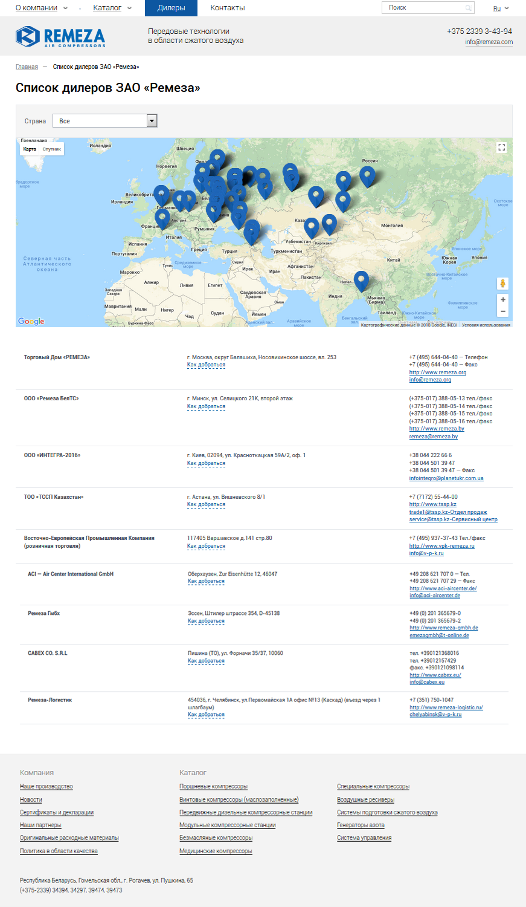526x907 pixels.
Task: Switch map to Карта view
Action: point(30,149)
